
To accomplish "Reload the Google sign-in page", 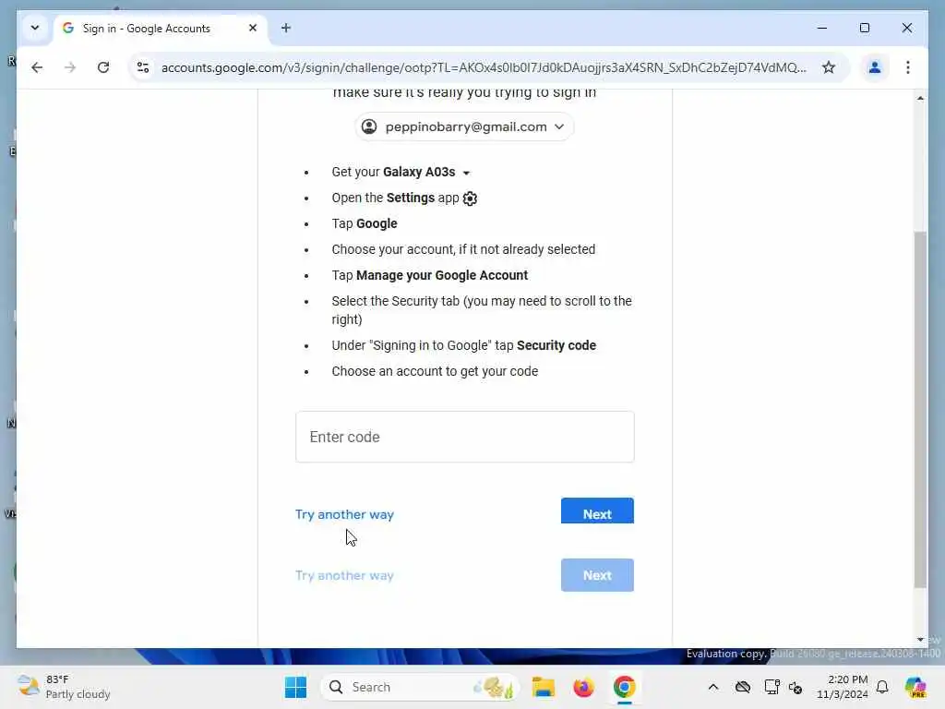I will 103,67.
